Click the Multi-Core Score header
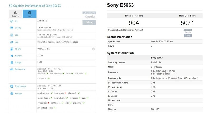 (x=188, y=16)
